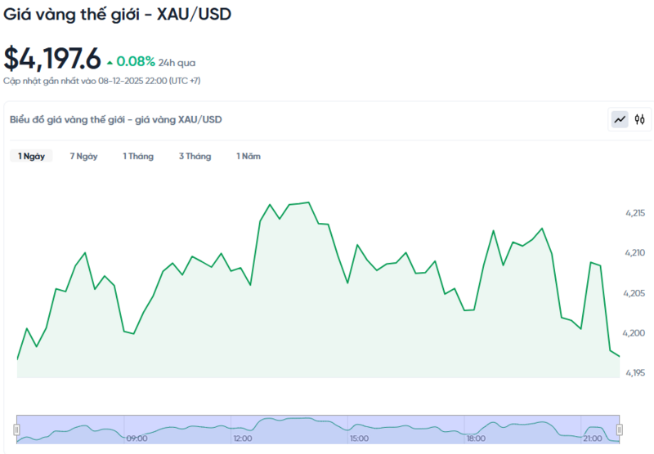Image resolution: width=654 pixels, height=454 pixels.
Task: Select the 1 Ngày time range tab
Action: pyautogui.click(x=31, y=156)
